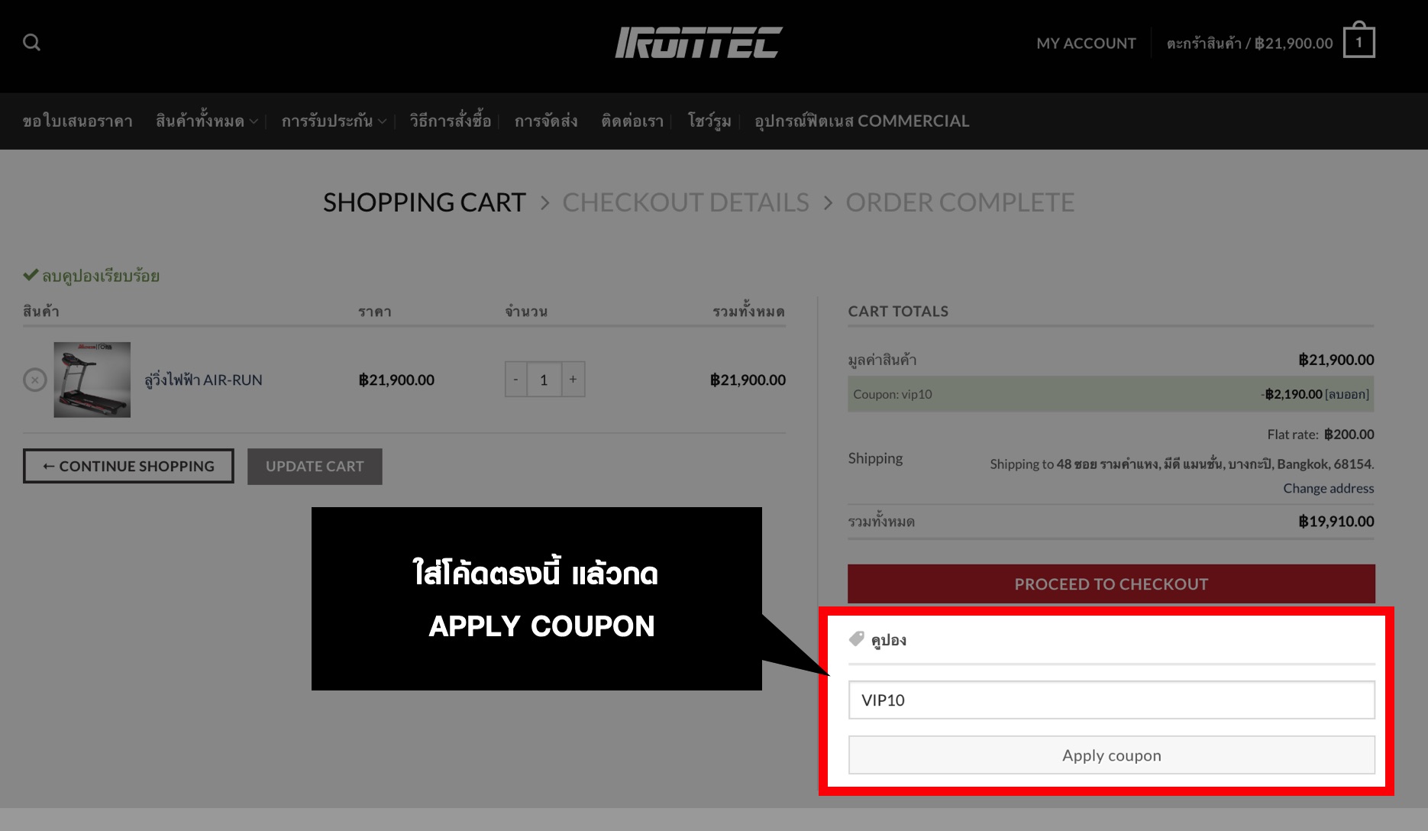Click the Coupon: vip10 label
Image resolution: width=1428 pixels, height=831 pixels.
[x=893, y=394]
